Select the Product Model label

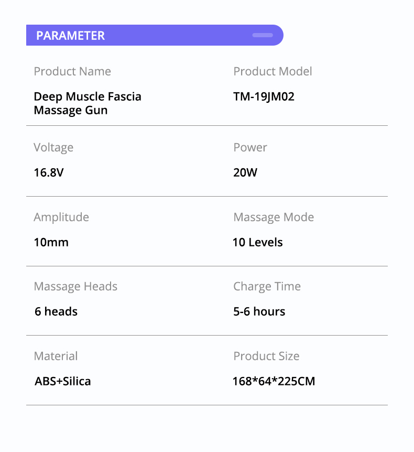click(x=273, y=71)
